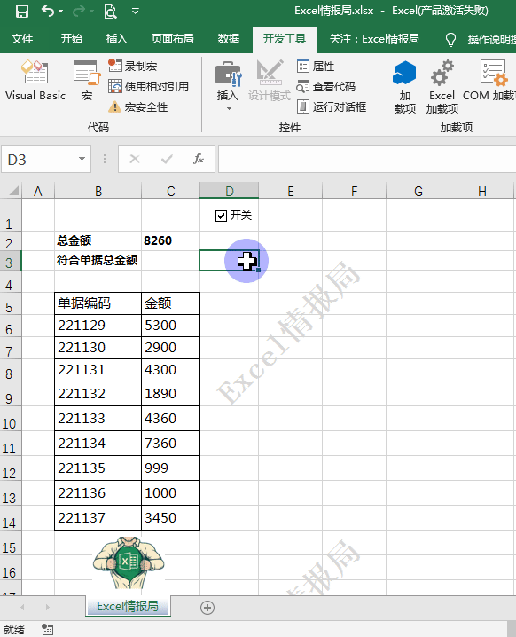Click cell containing 8260

coord(170,240)
